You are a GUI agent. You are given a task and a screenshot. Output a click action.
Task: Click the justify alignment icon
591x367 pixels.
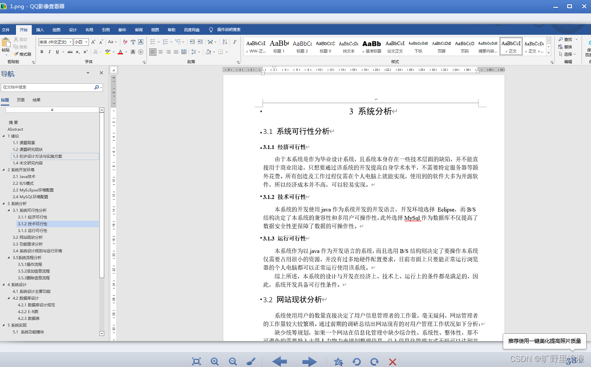click(x=176, y=52)
